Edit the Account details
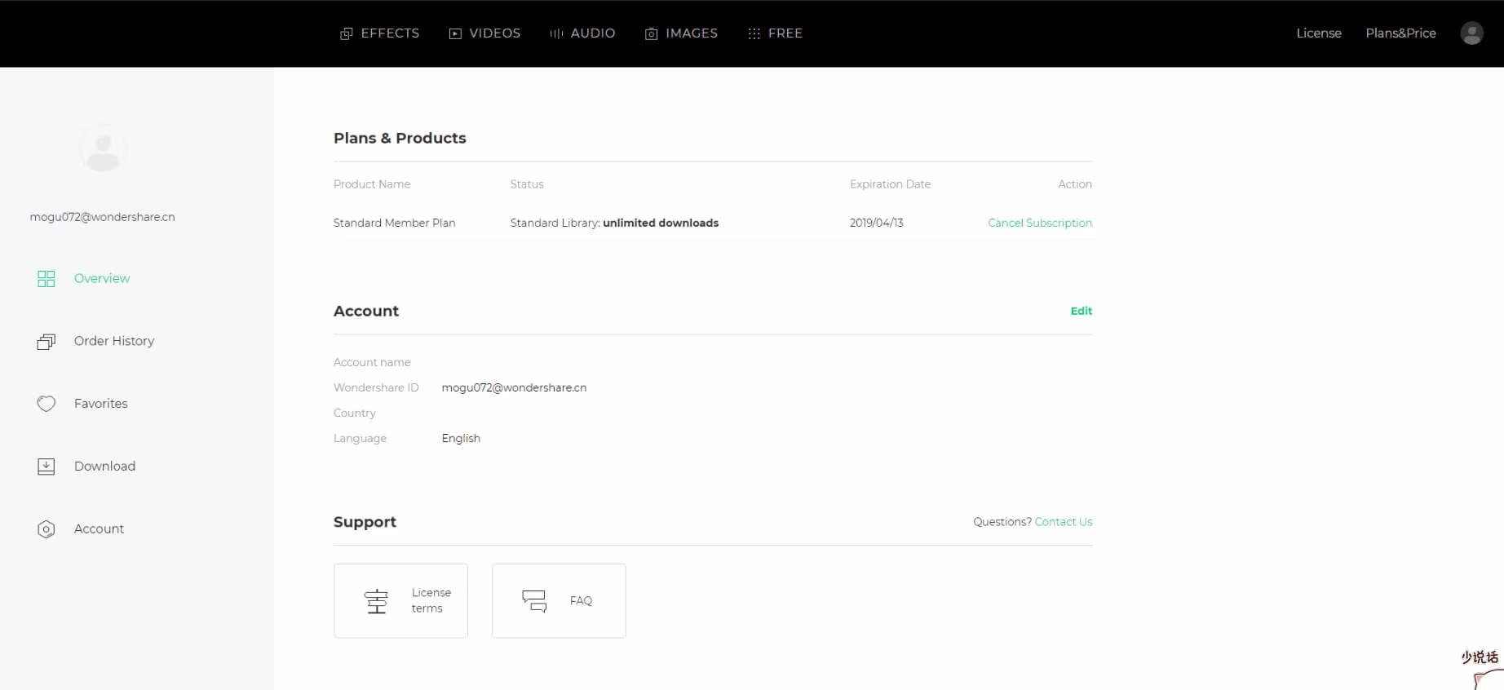Viewport: 1504px width, 690px height. click(x=1081, y=311)
